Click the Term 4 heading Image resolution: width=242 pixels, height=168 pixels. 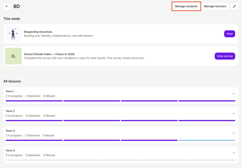pyautogui.click(x=10, y=151)
